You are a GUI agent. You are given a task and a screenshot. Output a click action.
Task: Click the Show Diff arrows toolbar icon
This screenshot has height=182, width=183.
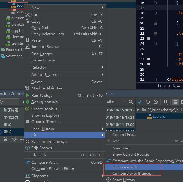140,102
